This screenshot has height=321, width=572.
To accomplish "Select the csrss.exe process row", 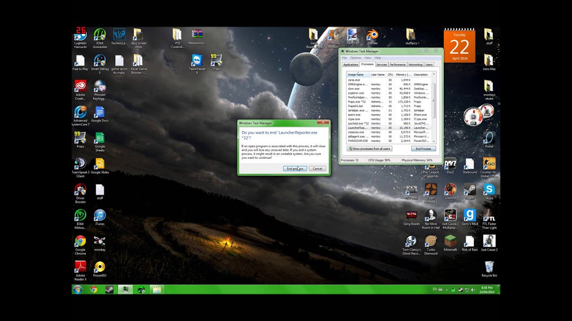I will tap(389, 80).
